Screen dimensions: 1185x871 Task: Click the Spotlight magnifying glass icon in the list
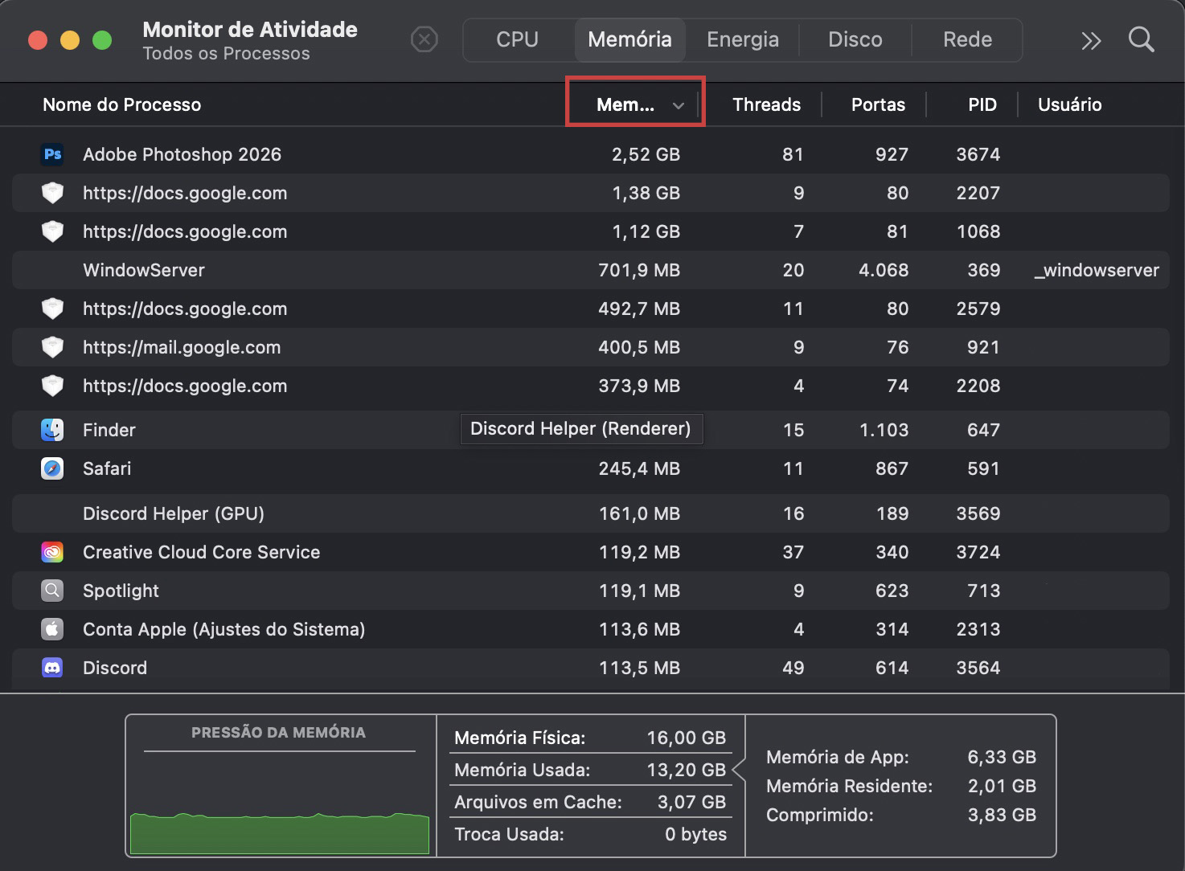52,591
